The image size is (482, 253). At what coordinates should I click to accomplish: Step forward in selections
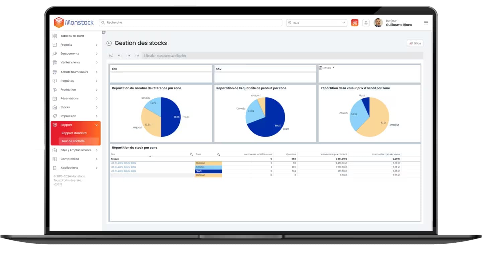pos(128,56)
